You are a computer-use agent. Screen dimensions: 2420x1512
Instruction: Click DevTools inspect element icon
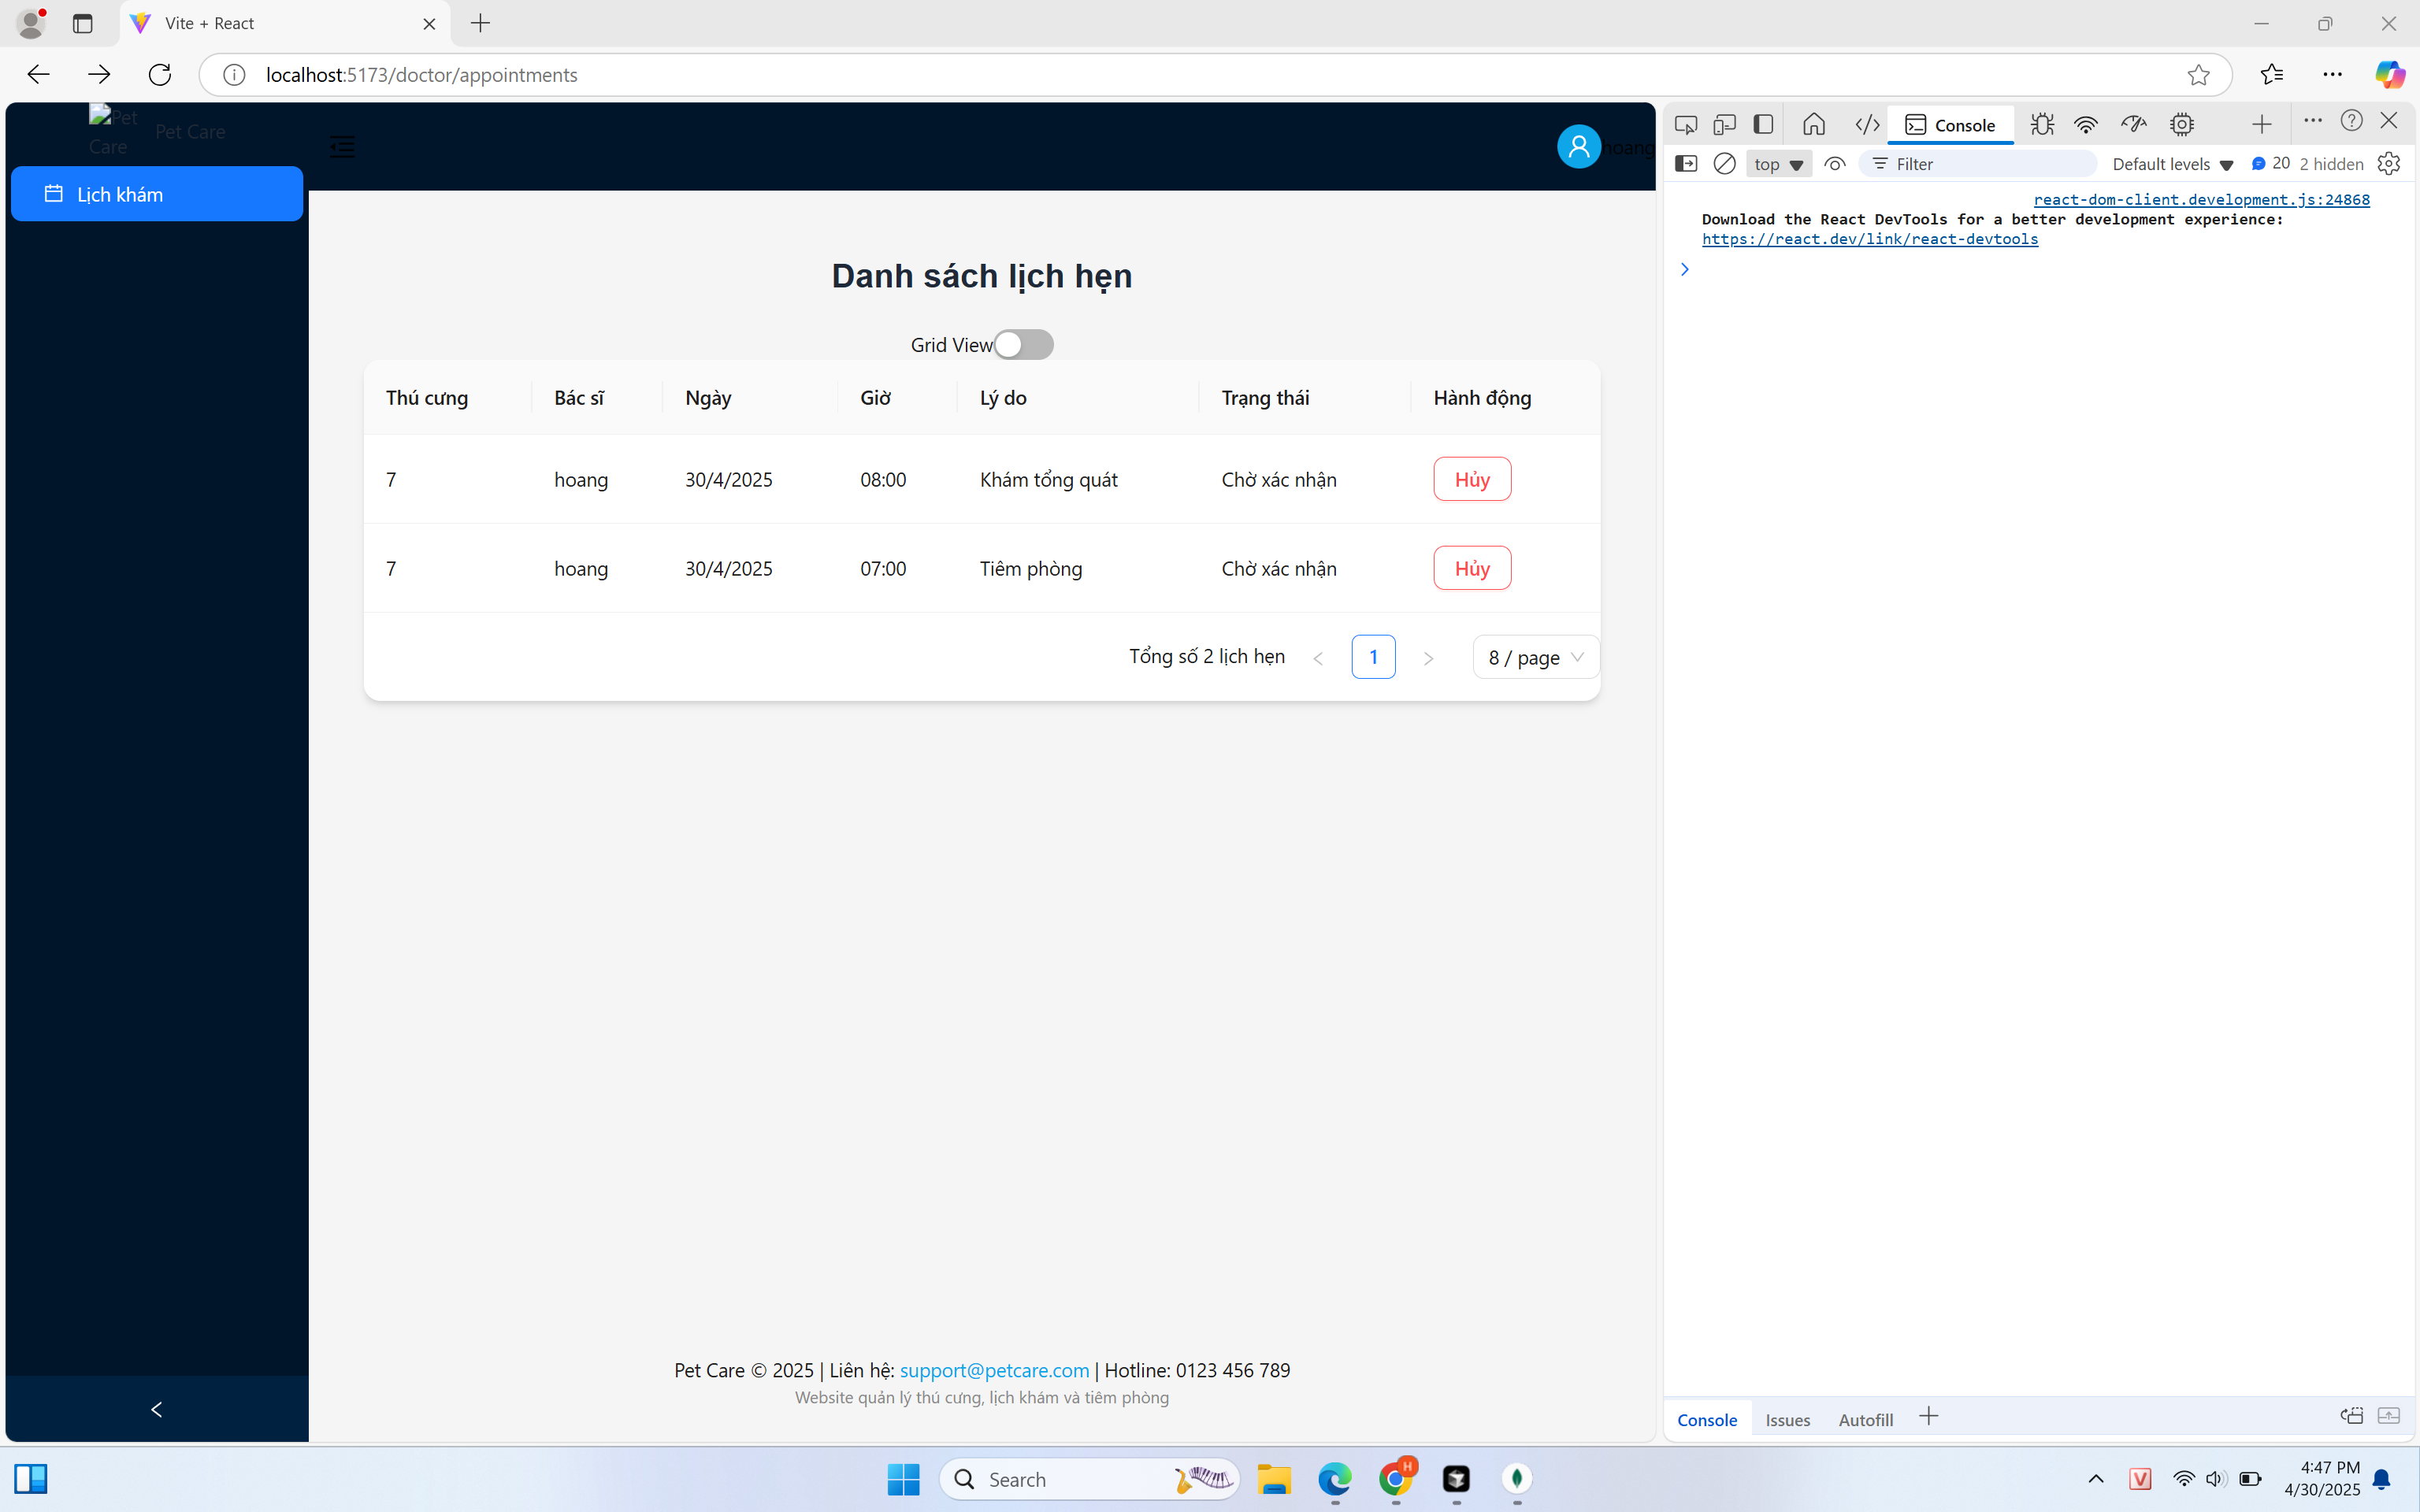pyautogui.click(x=1686, y=124)
